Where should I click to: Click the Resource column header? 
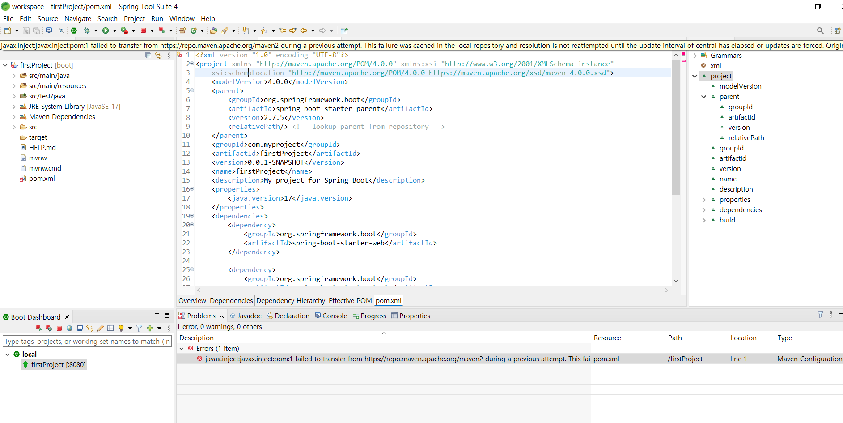pos(607,338)
